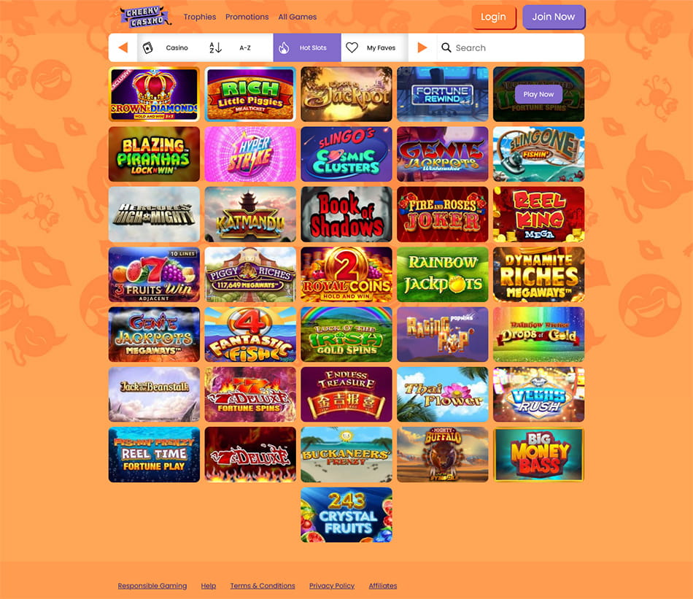693x599 pixels.
Task: Open the Terms & Conditions link
Action: 263,586
